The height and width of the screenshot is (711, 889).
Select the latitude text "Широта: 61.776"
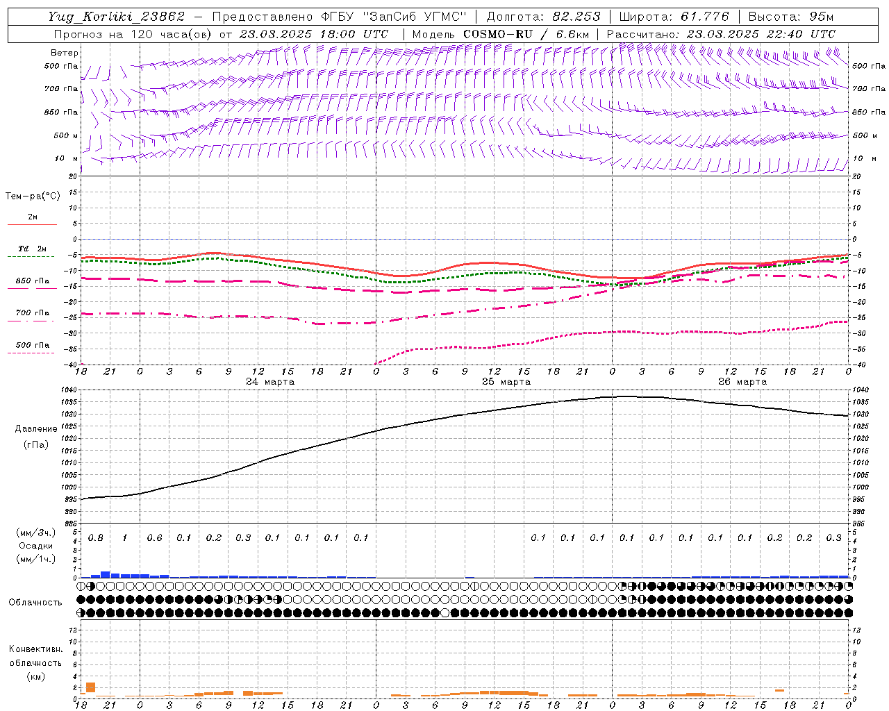tap(674, 17)
